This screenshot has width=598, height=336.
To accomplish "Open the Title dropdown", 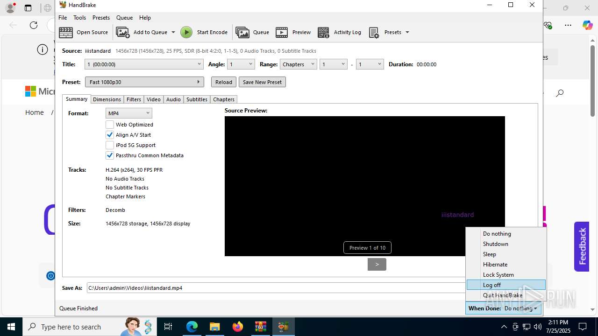I will point(144,64).
